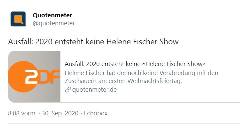Open the Quotenmeter profile avatar
This screenshot has width=240, height=128.
pos(18,19)
